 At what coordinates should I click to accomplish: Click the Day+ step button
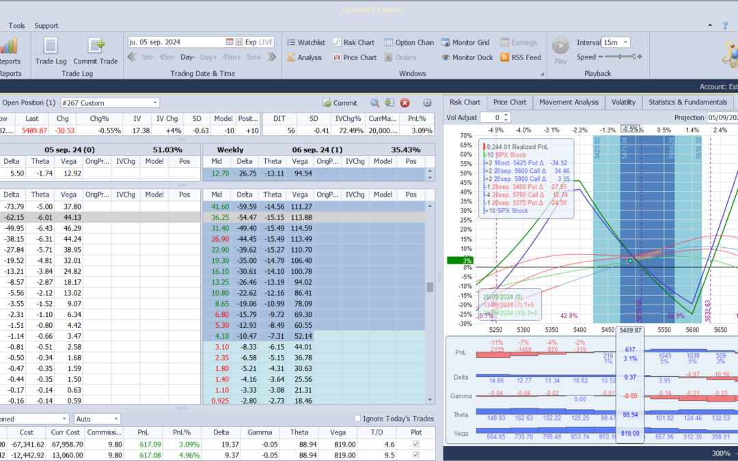click(x=209, y=57)
